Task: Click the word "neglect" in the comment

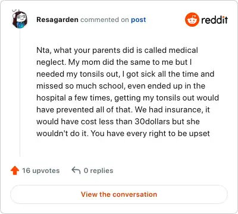Action: pos(51,62)
